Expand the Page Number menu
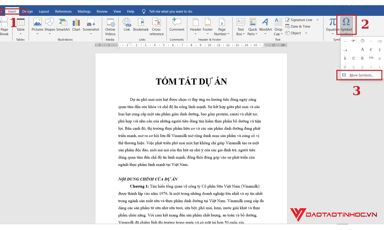This screenshot has width=384, height=230. [x=222, y=27]
